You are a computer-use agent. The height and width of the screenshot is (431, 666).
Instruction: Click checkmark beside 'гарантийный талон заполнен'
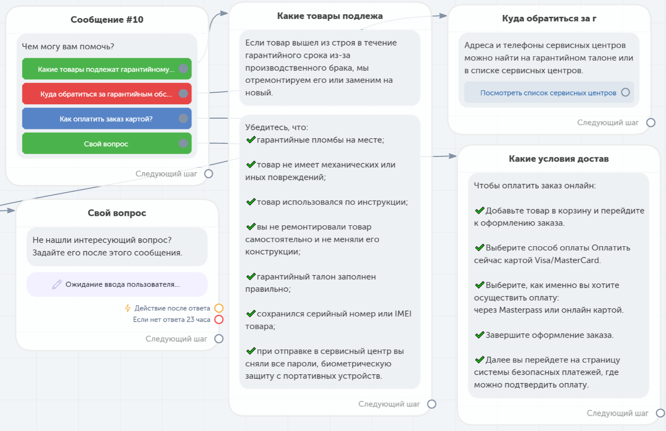pos(251,276)
